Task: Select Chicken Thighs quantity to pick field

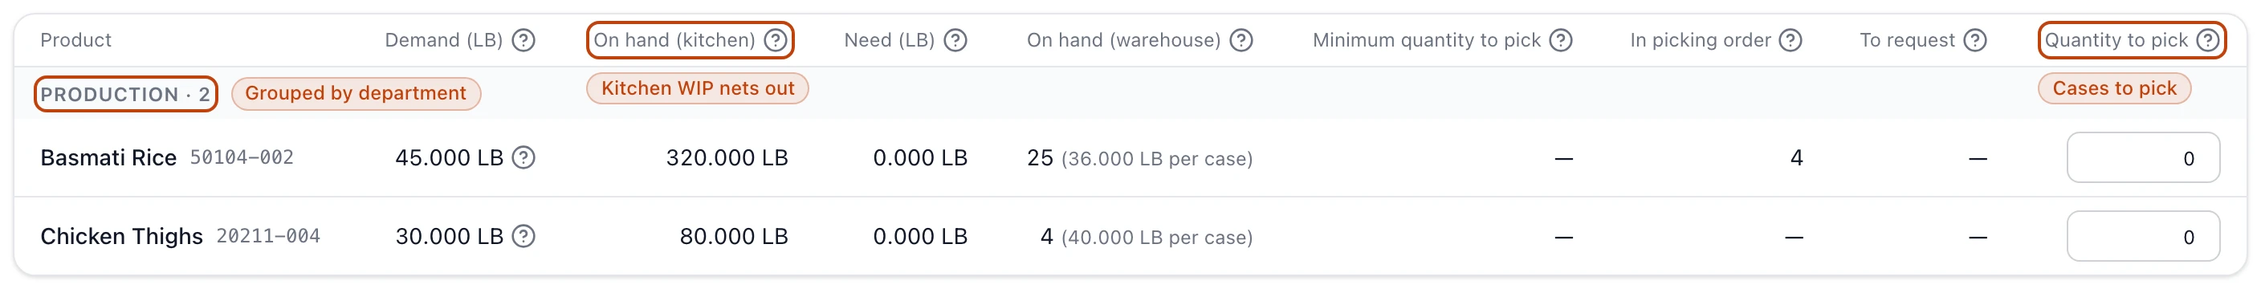Action: [x=2142, y=236]
